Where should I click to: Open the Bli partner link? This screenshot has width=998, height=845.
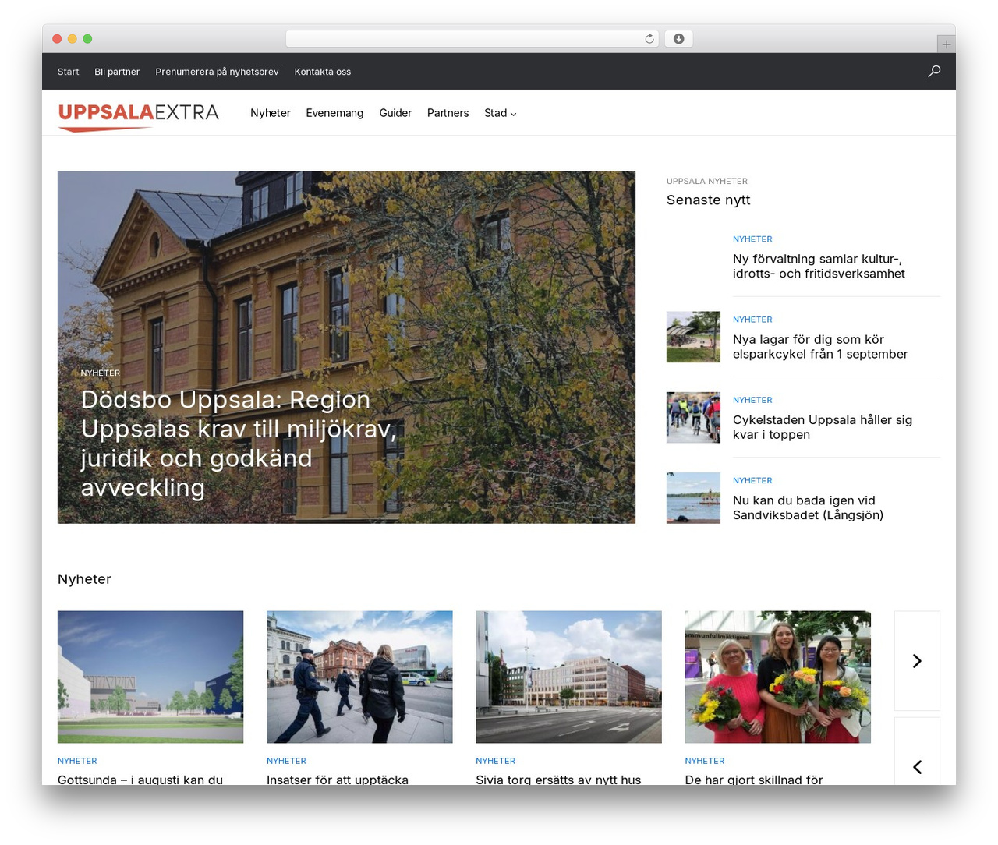(117, 72)
